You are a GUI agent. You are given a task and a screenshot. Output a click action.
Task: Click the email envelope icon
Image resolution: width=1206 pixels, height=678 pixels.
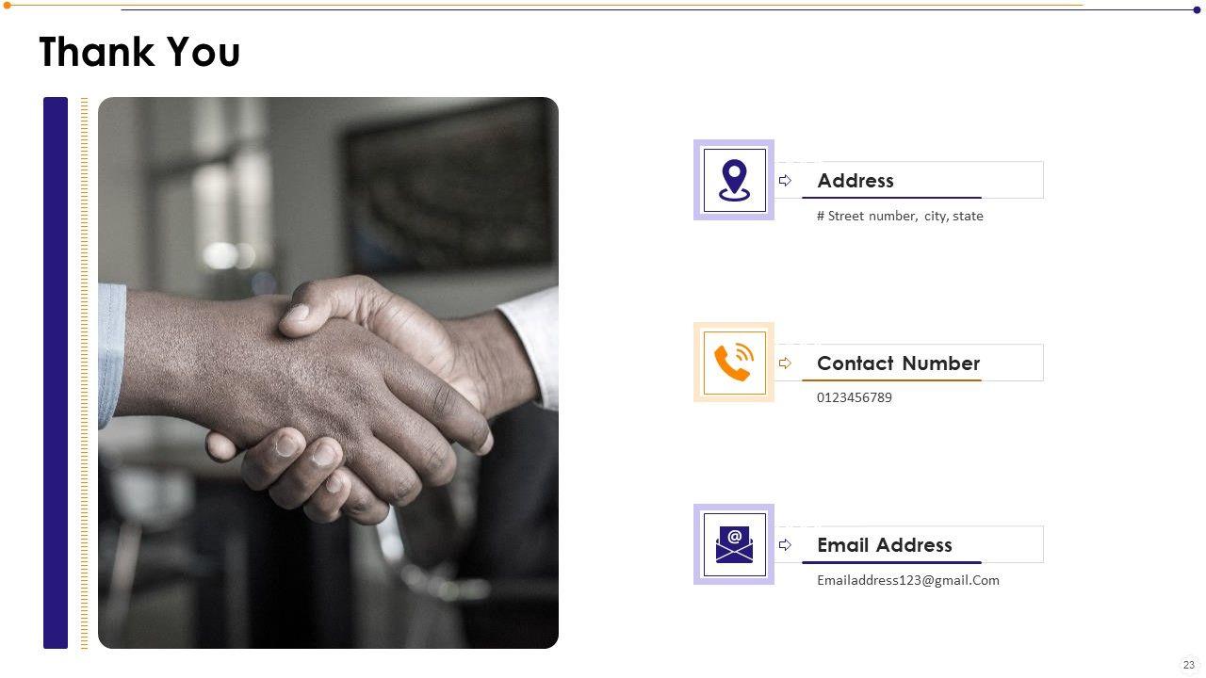(x=734, y=544)
